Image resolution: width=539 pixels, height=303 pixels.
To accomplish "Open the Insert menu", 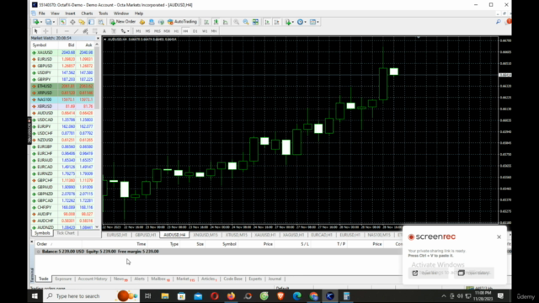I will (x=70, y=13).
